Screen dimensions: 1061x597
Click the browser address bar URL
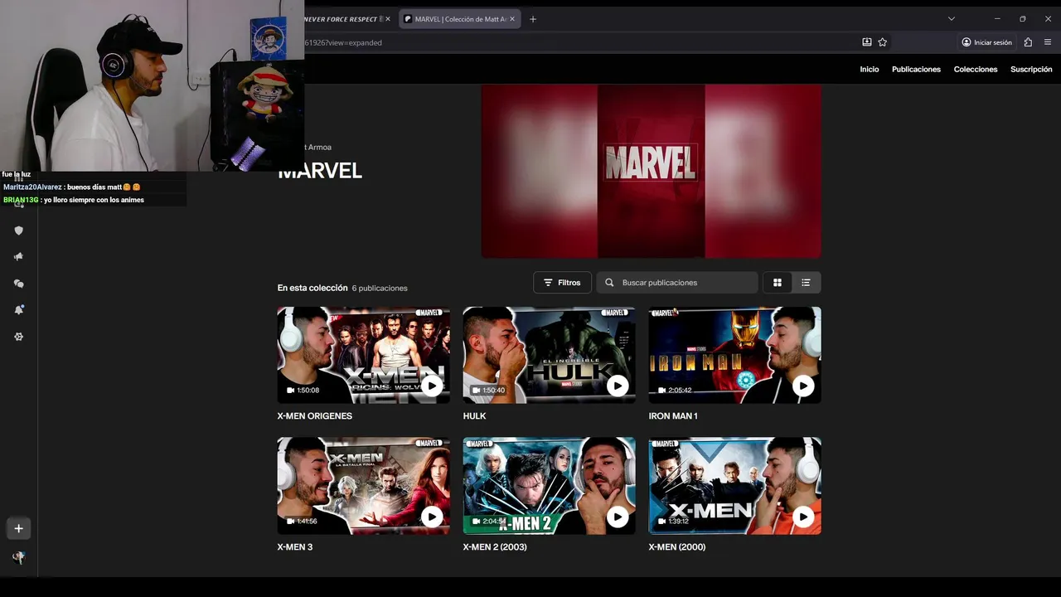tap(343, 42)
